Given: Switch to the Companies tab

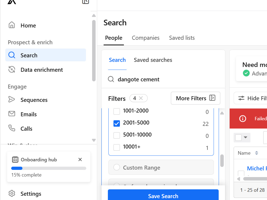Looking at the screenshot, I should point(146,38).
